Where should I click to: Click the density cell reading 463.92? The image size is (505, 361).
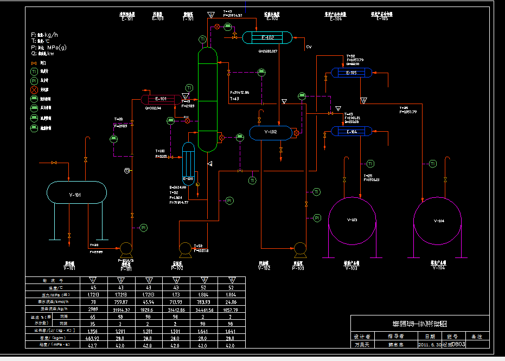pyautogui.click(x=92, y=338)
